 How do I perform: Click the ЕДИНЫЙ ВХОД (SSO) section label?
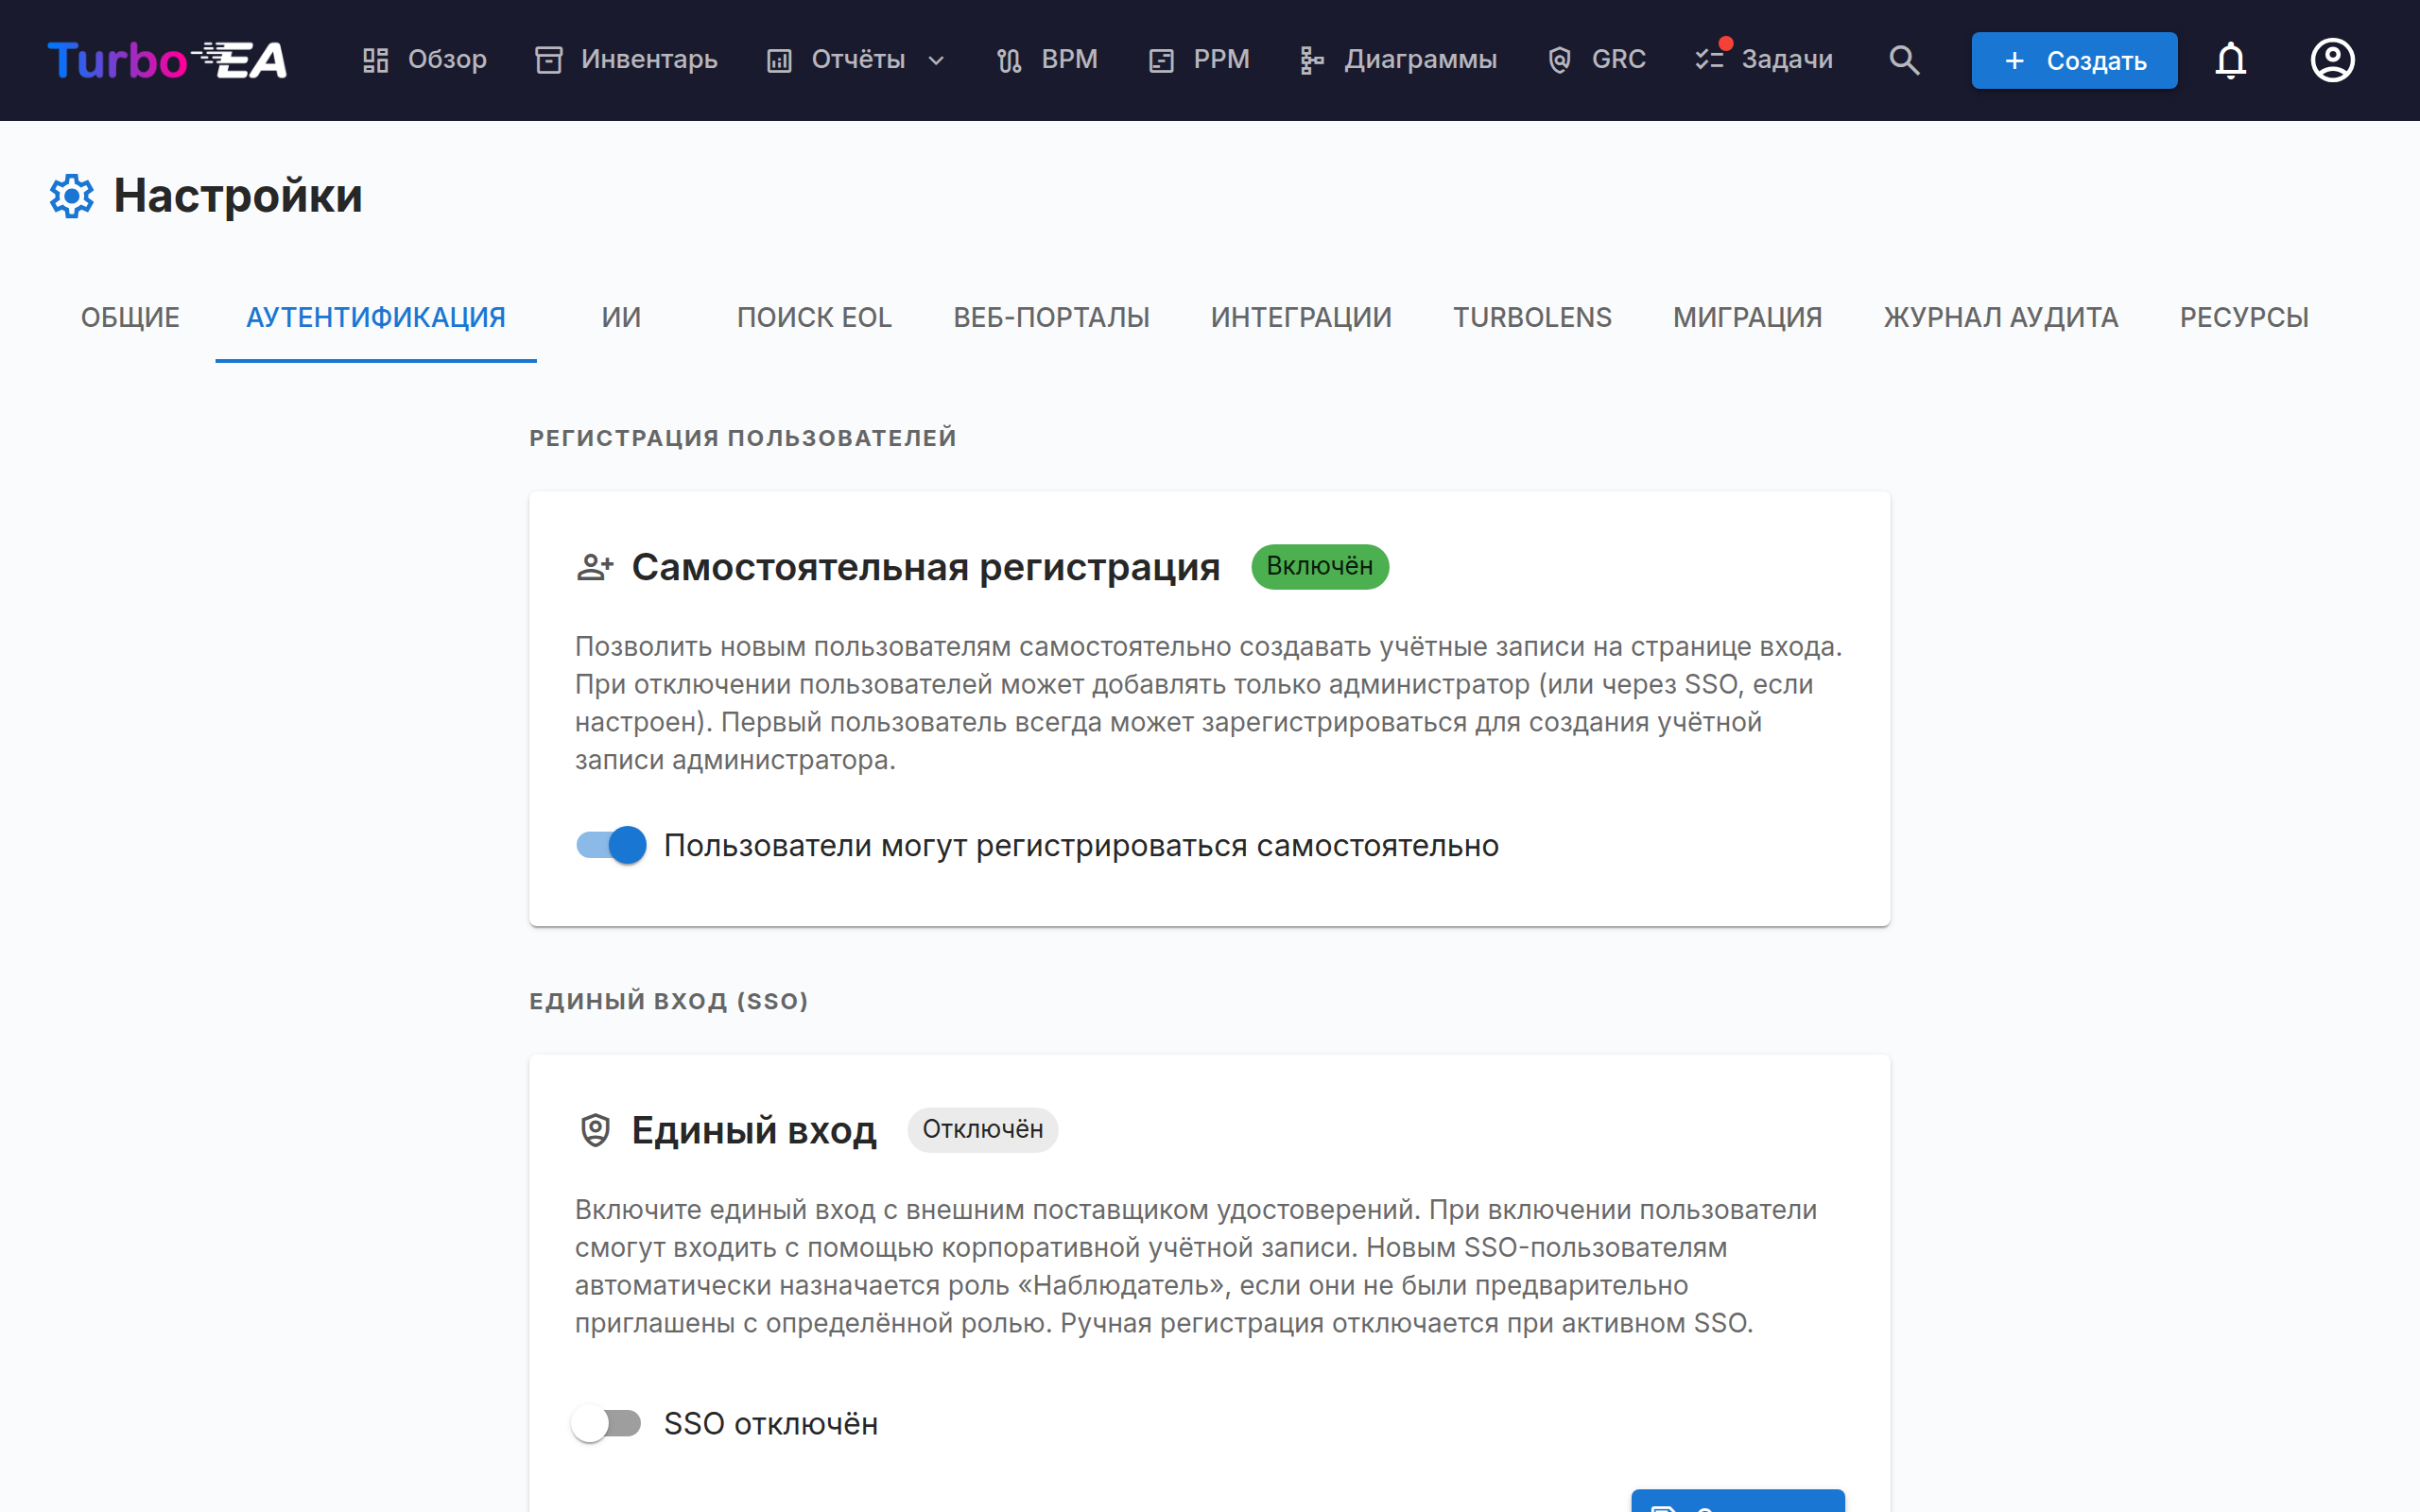pyautogui.click(x=668, y=1001)
